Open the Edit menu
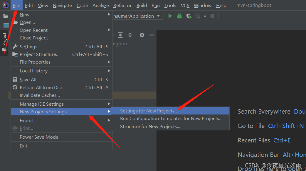 (29, 6)
